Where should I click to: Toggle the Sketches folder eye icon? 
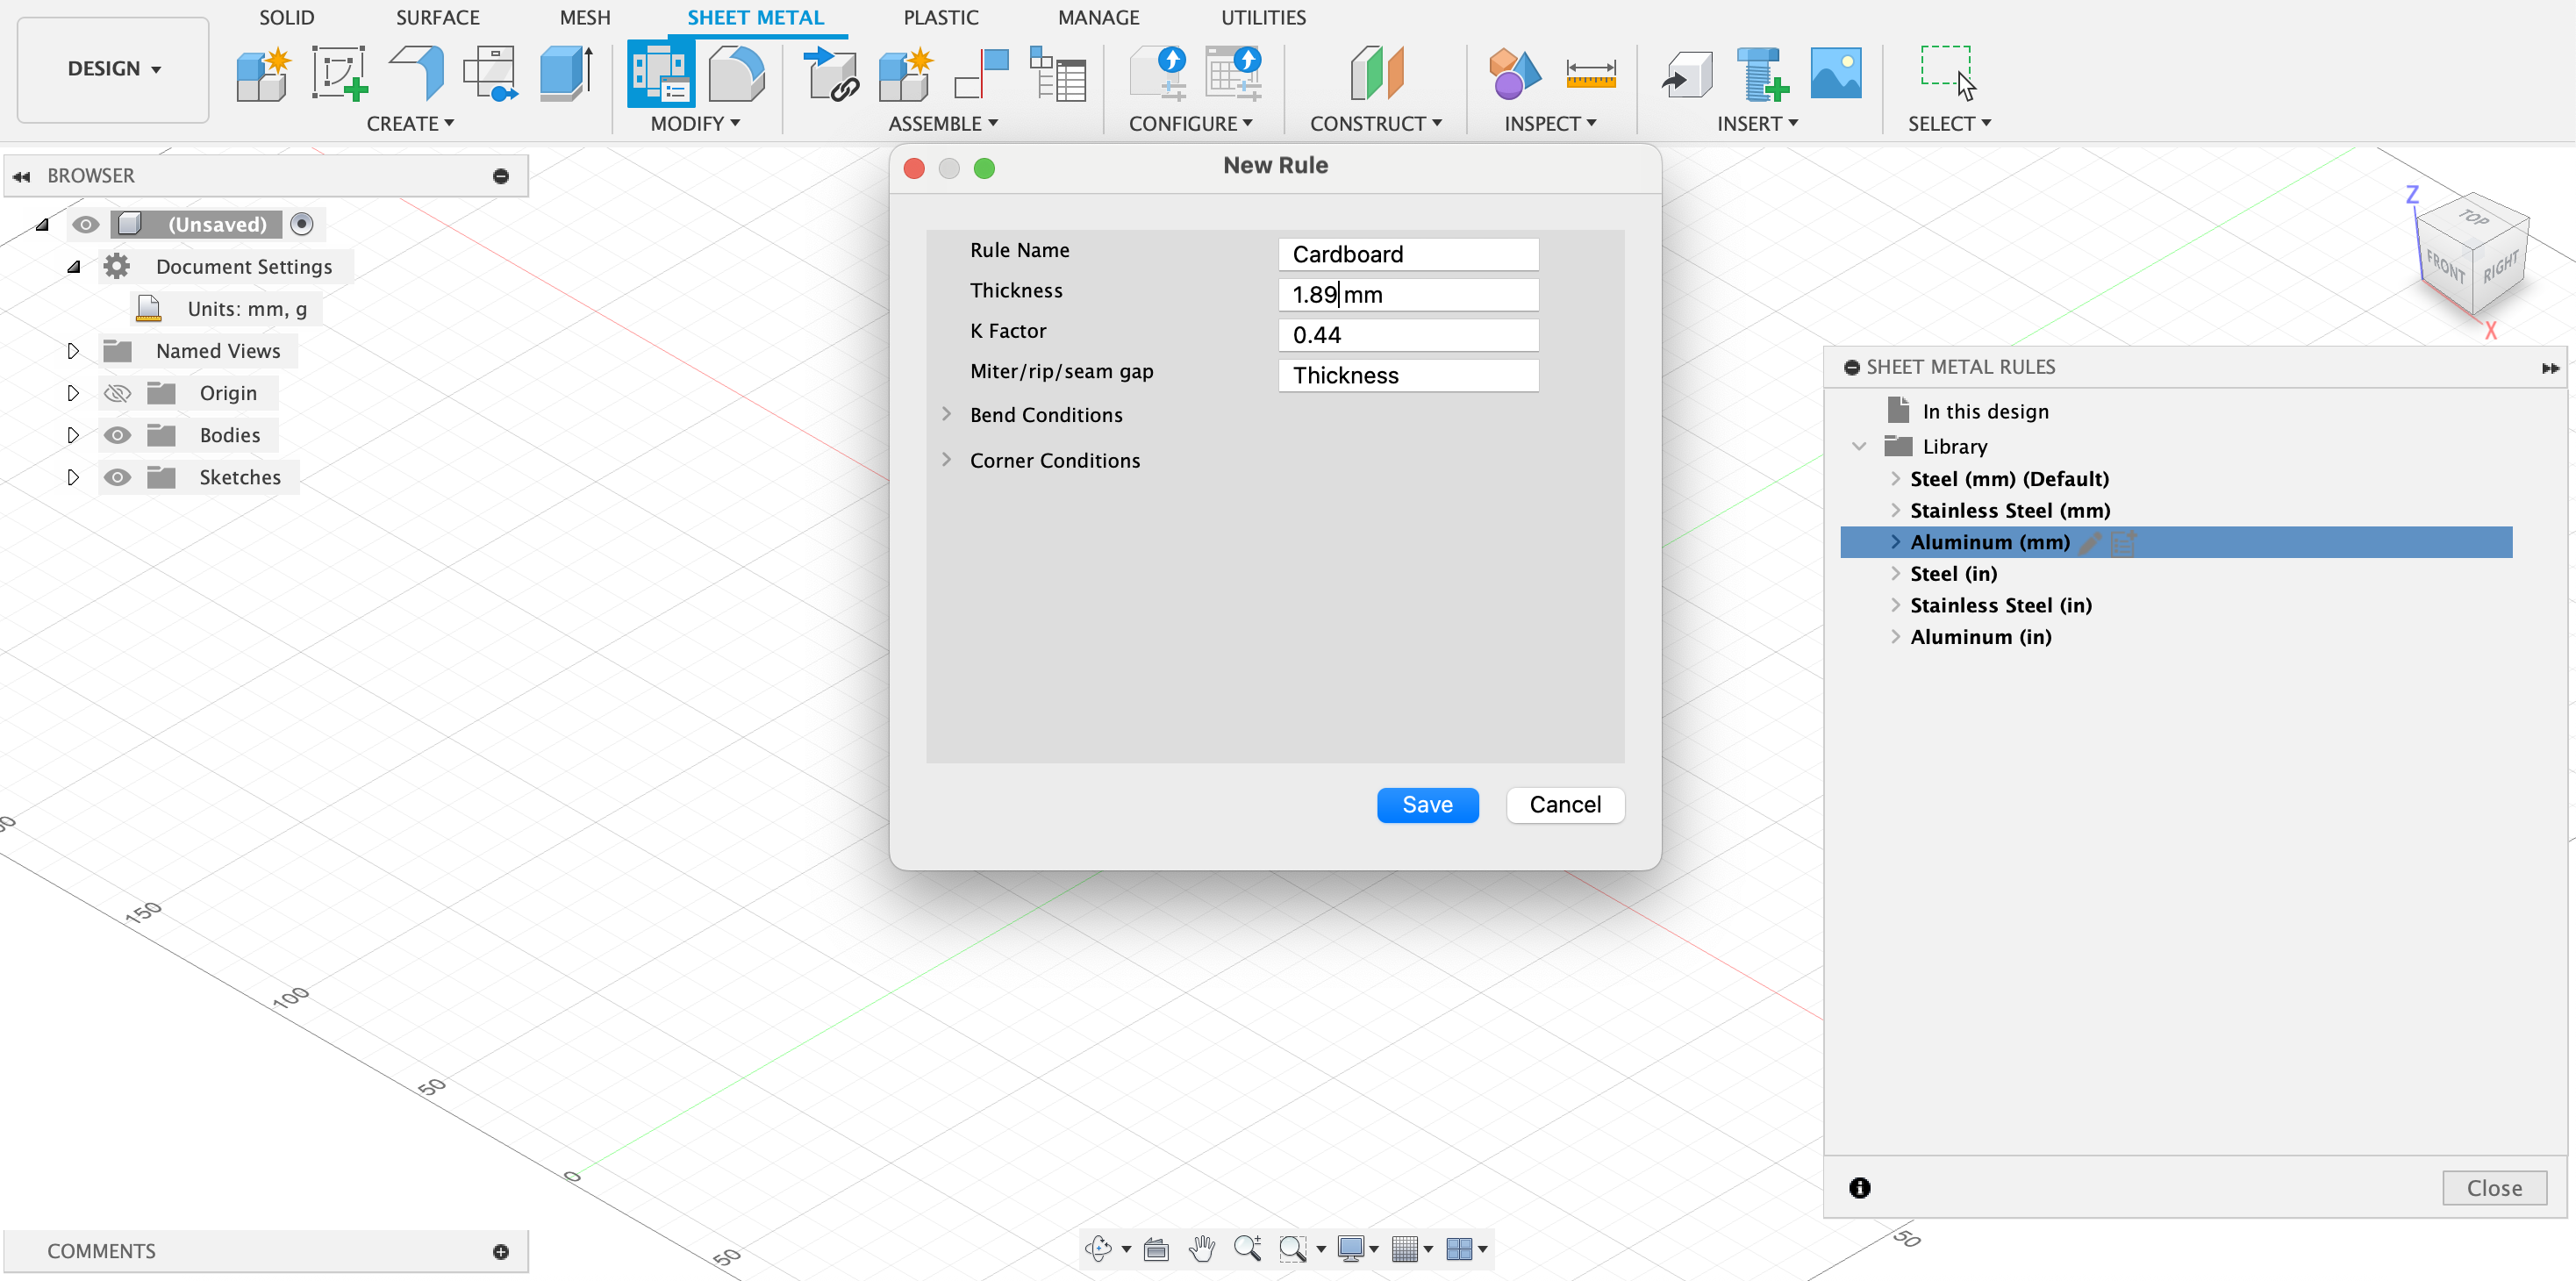(118, 477)
